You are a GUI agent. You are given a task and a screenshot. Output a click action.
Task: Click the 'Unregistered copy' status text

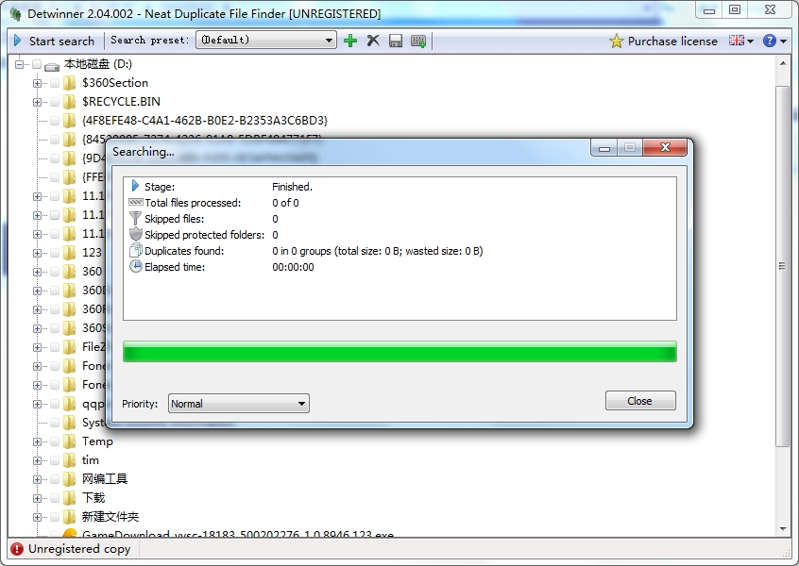pos(79,549)
